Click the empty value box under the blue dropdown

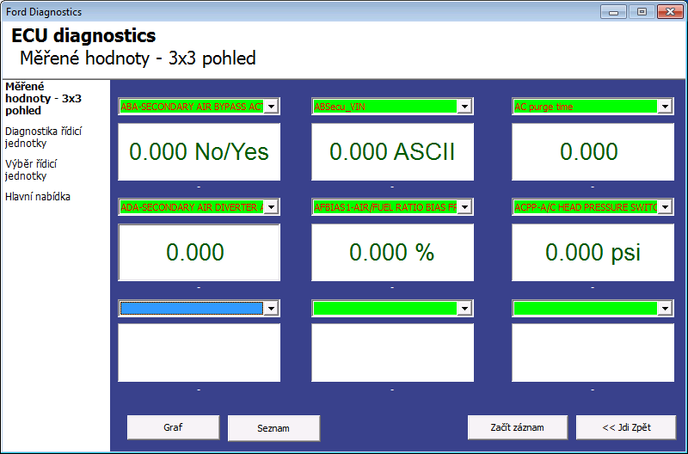200,353
